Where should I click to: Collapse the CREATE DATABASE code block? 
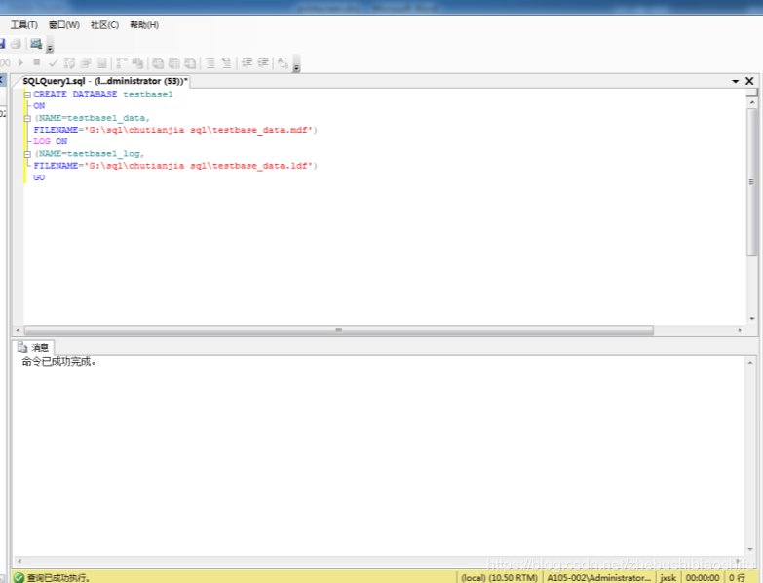click(x=27, y=95)
